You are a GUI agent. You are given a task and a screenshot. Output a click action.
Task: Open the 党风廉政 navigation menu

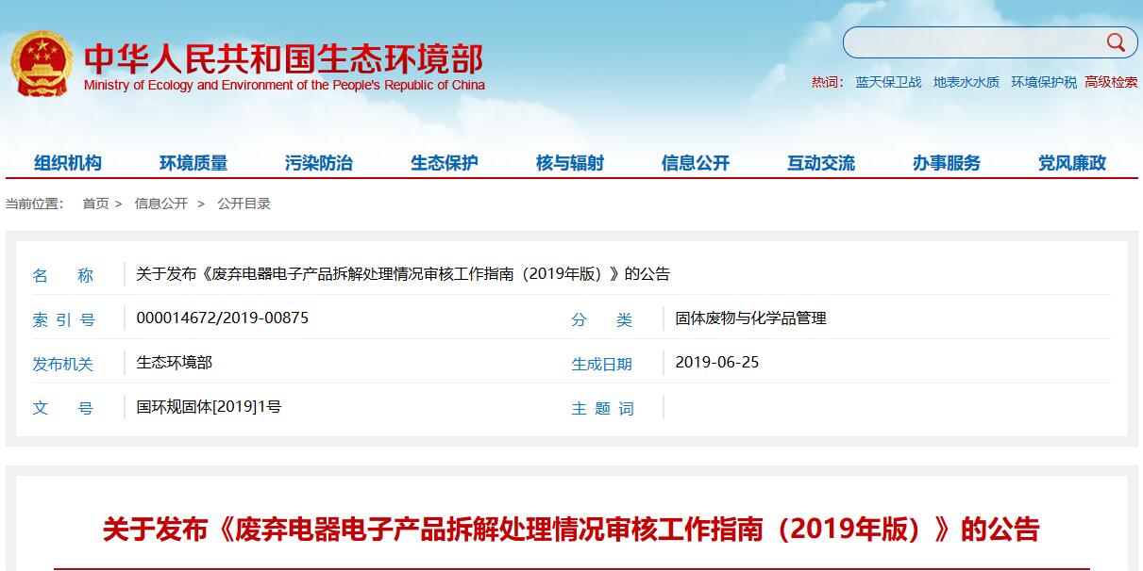(x=1072, y=163)
